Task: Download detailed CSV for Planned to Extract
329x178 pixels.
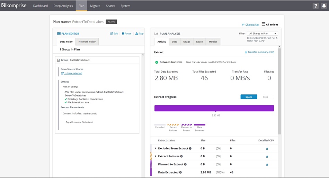Action: [267, 165]
